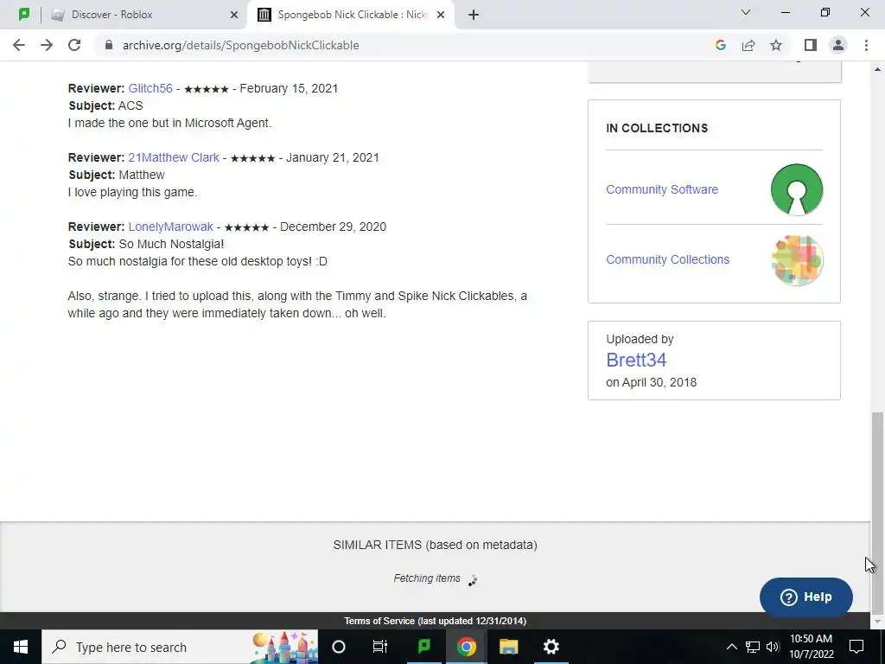Close the Spongebob Nick Clickable tab

pos(441,15)
